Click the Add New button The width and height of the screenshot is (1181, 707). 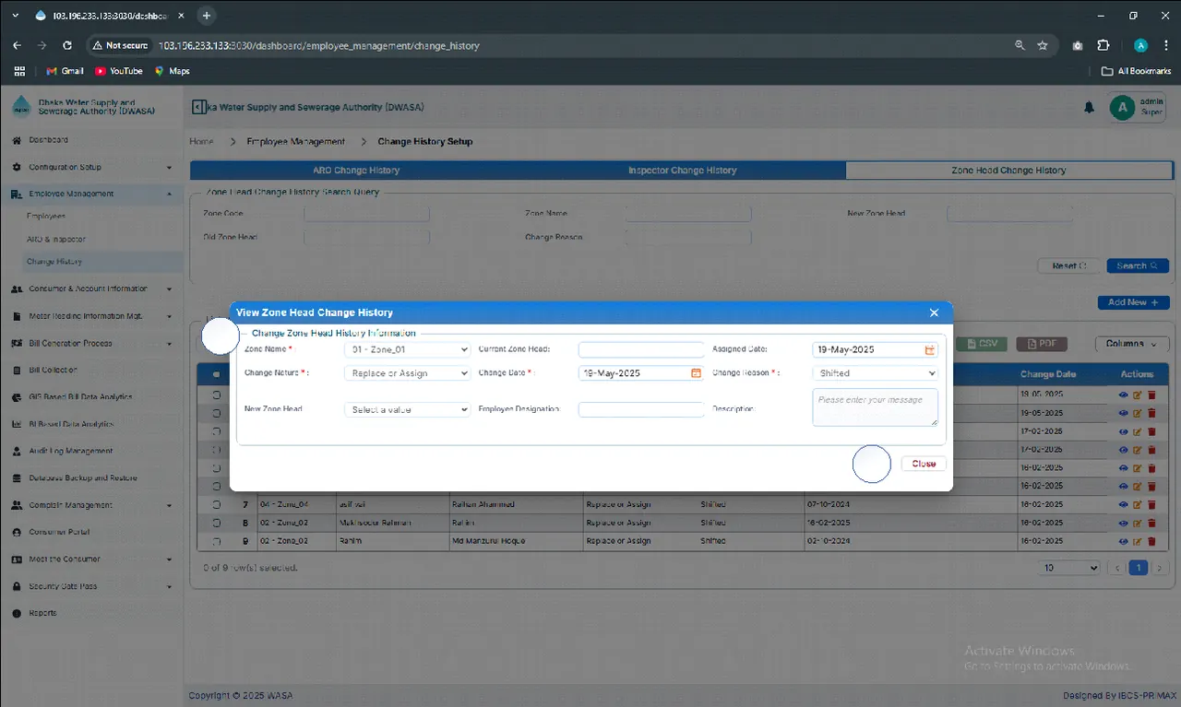pos(1133,302)
